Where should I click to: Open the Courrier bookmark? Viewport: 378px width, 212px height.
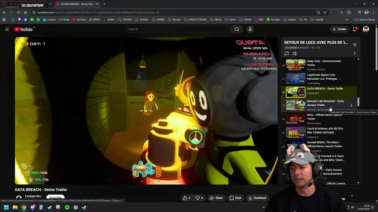49,20
